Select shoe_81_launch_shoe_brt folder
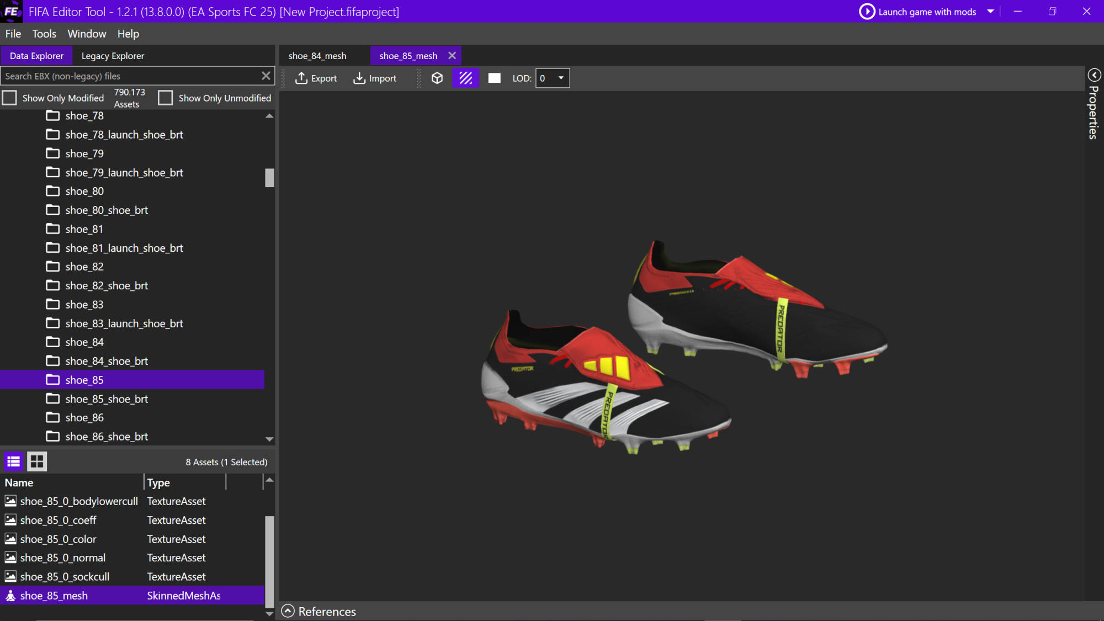Viewport: 1104px width, 621px height. coord(124,248)
